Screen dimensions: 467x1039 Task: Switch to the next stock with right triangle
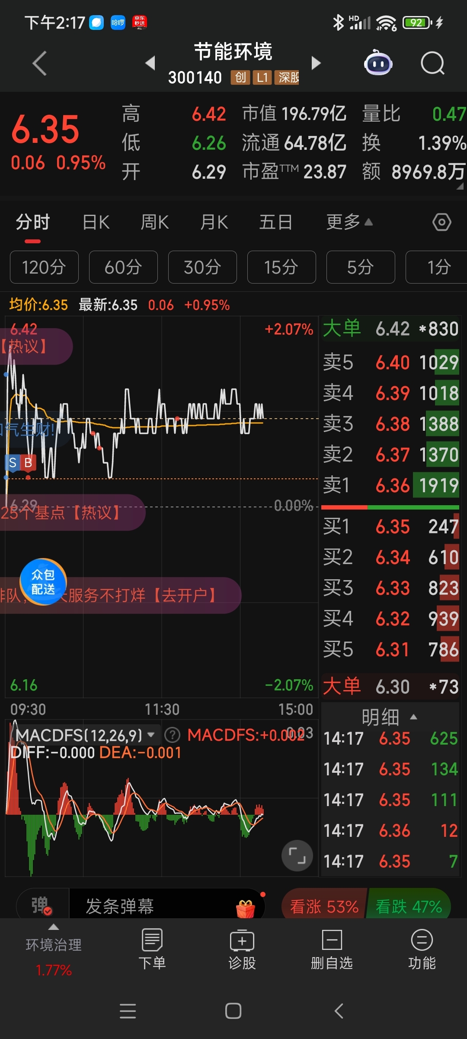pos(316,63)
